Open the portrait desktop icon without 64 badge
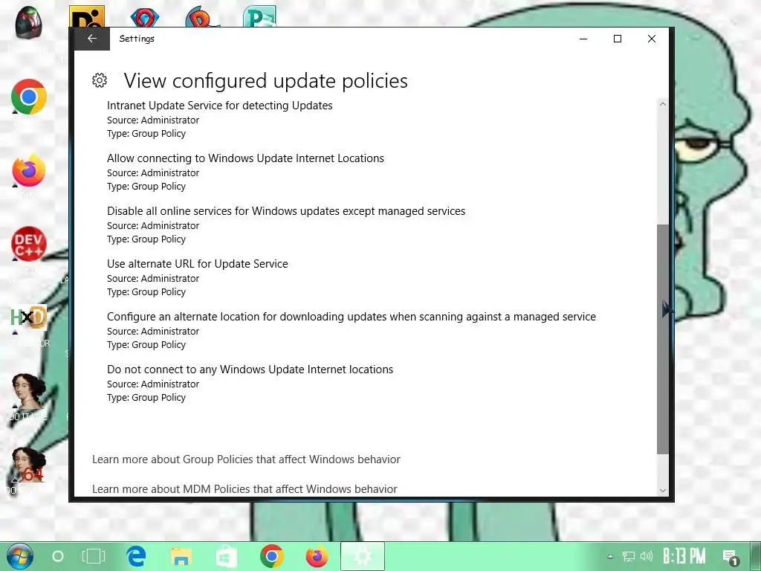 [28, 391]
